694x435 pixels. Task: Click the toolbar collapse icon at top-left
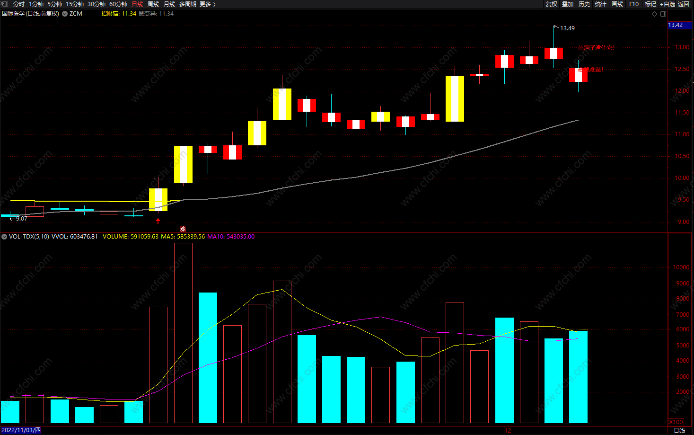4,4
